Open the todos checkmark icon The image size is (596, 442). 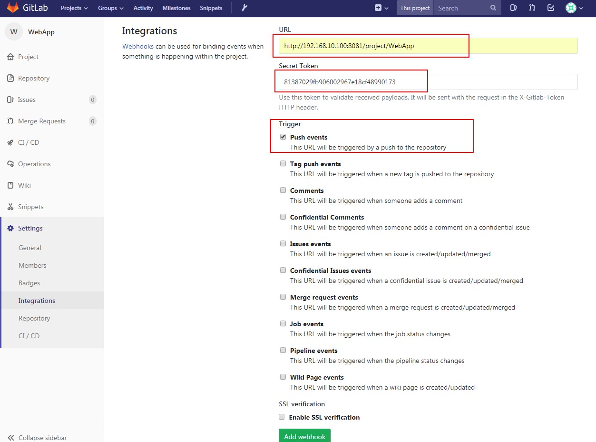(551, 8)
